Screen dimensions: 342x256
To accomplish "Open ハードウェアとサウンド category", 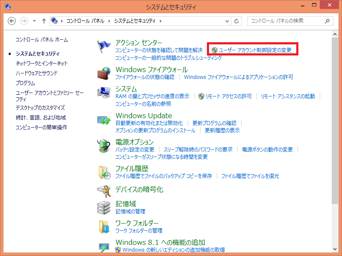I will pyautogui.click(x=37, y=73).
